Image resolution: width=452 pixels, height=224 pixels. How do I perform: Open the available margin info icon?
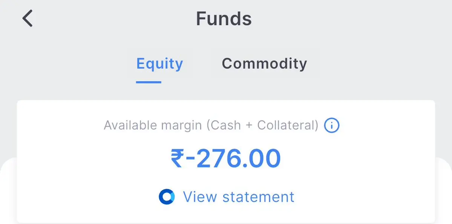tap(331, 125)
